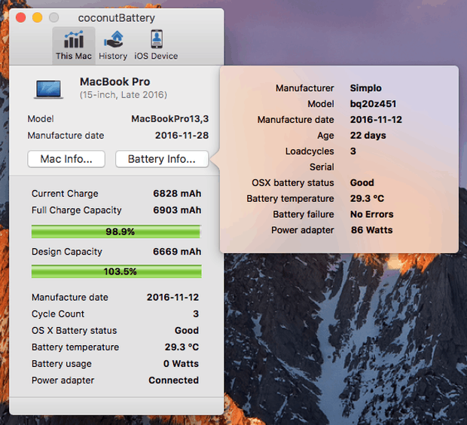
Task: Select the 2016-11-28 manufacture date
Action: pos(182,136)
